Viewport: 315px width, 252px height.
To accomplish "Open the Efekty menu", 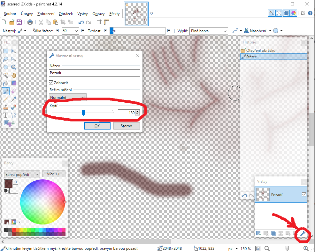I will 114,14.
